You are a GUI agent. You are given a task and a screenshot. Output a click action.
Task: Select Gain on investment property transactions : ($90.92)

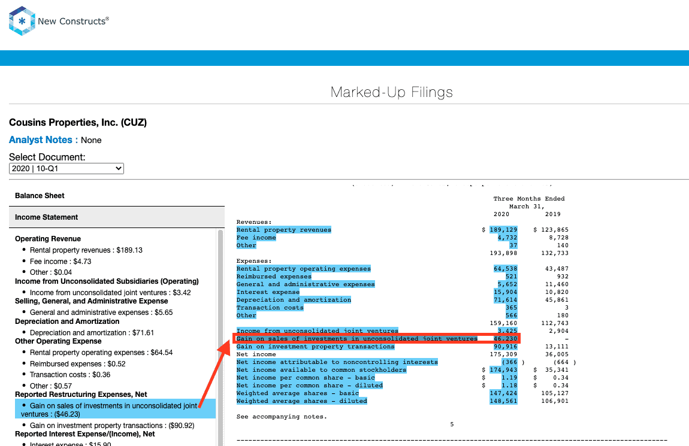pyautogui.click(x=112, y=426)
